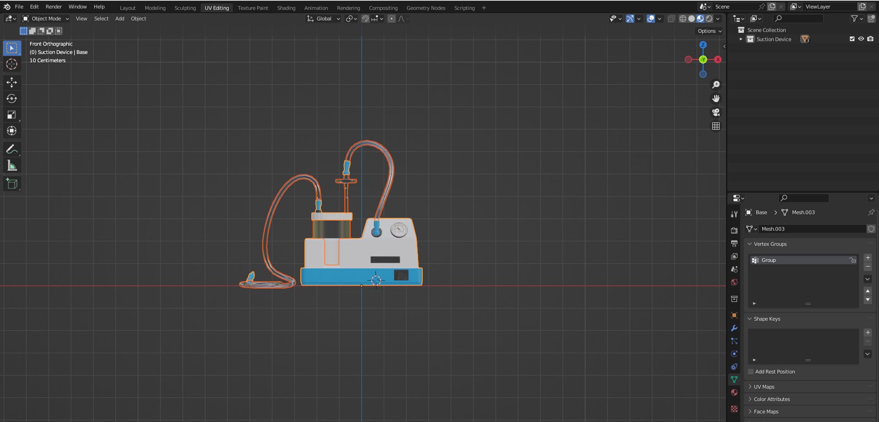Open the World properties tab
This screenshot has width=879, height=422.
point(734,282)
